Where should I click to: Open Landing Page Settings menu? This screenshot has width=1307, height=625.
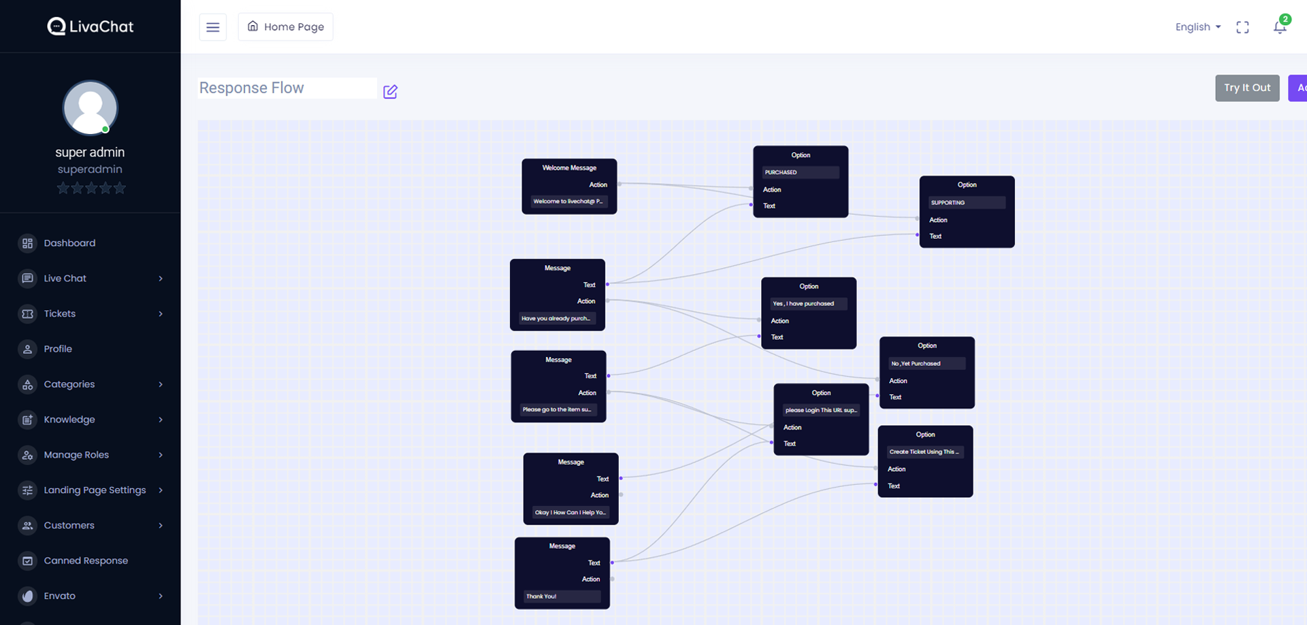(95, 490)
